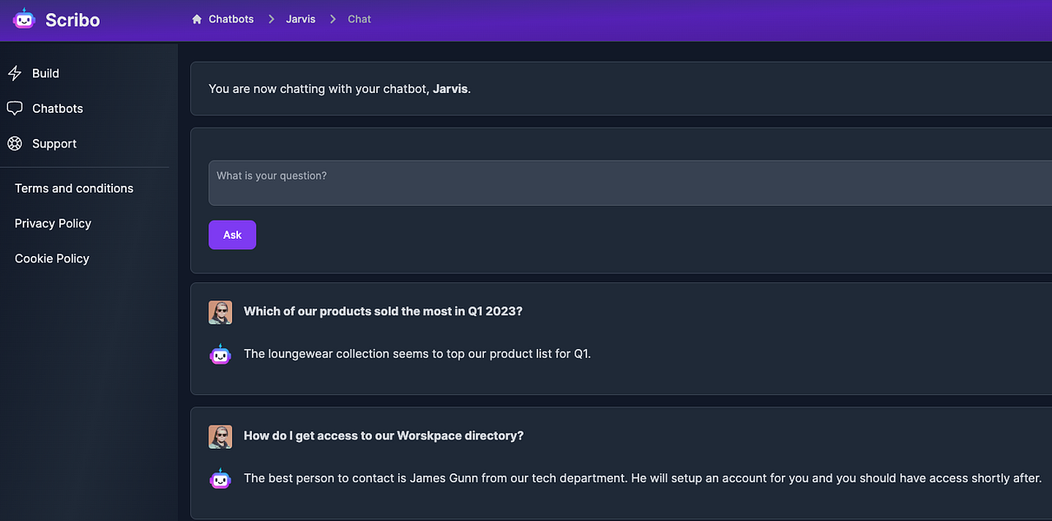This screenshot has width=1052, height=521.
Task: Go to Chatbots in the breadcrumb
Action: [x=231, y=19]
